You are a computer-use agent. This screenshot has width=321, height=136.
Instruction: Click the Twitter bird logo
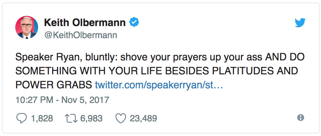coord(300,23)
